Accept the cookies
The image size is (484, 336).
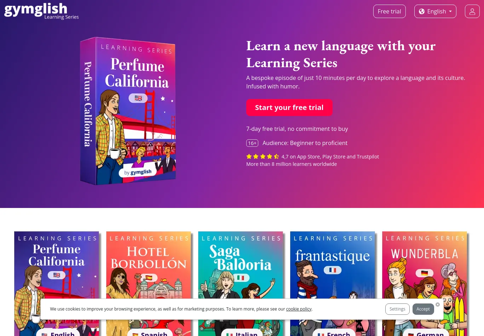[x=423, y=309]
